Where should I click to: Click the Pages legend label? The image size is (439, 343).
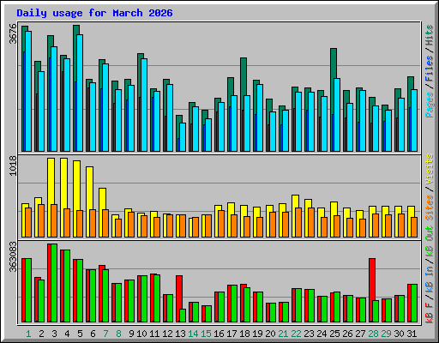click(430, 105)
